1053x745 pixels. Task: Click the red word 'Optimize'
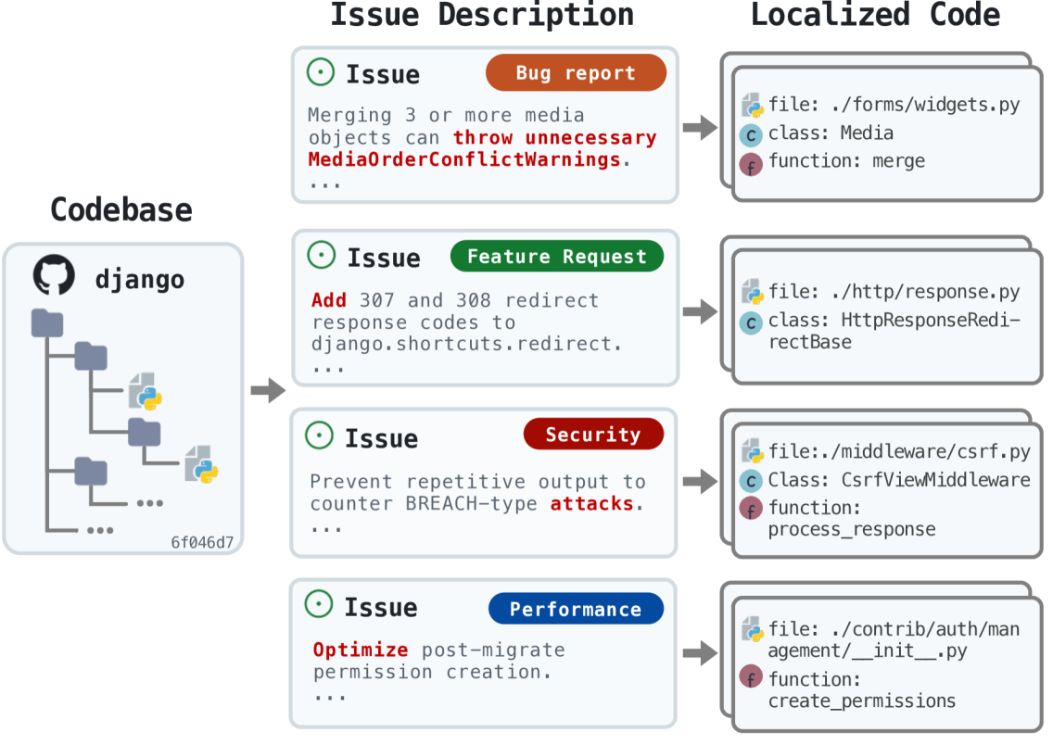pos(361,650)
